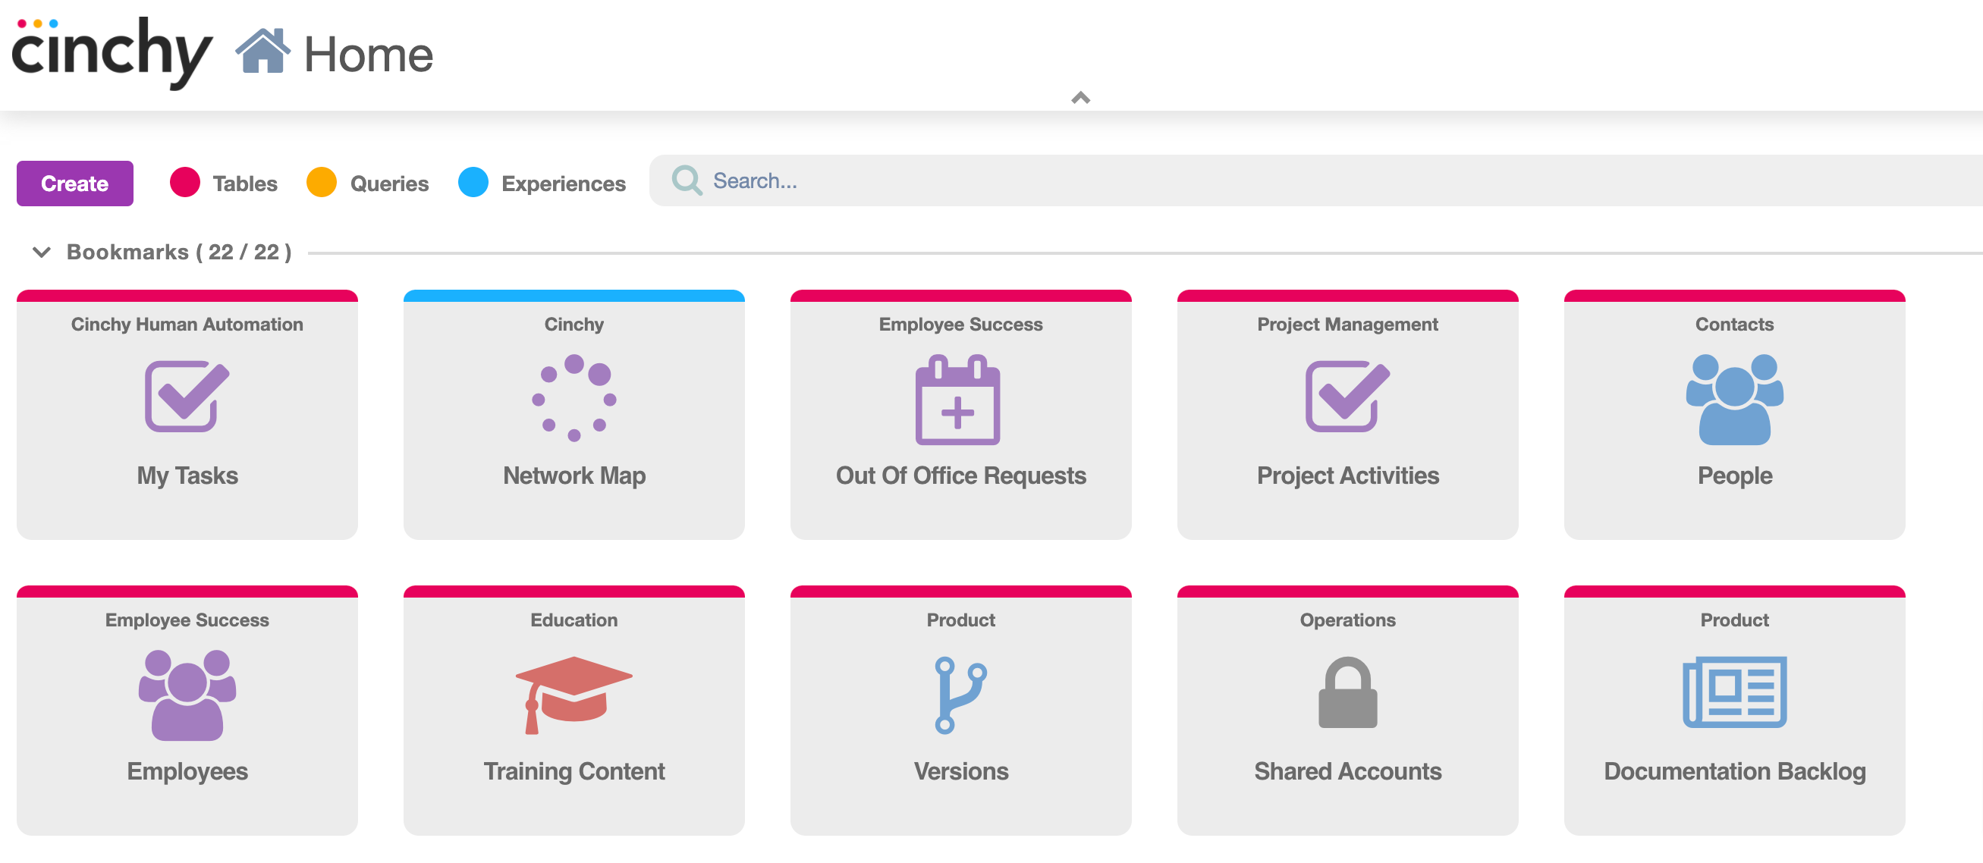
Task: Click the Cinchy Human Automation label
Action: (x=187, y=324)
